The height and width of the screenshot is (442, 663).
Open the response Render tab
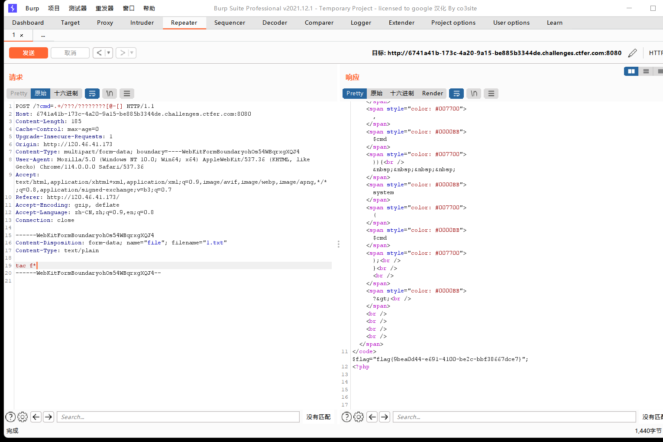433,93
